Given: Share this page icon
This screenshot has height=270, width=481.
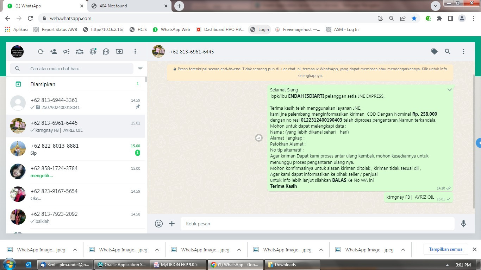Looking at the screenshot, I should pyautogui.click(x=403, y=18).
